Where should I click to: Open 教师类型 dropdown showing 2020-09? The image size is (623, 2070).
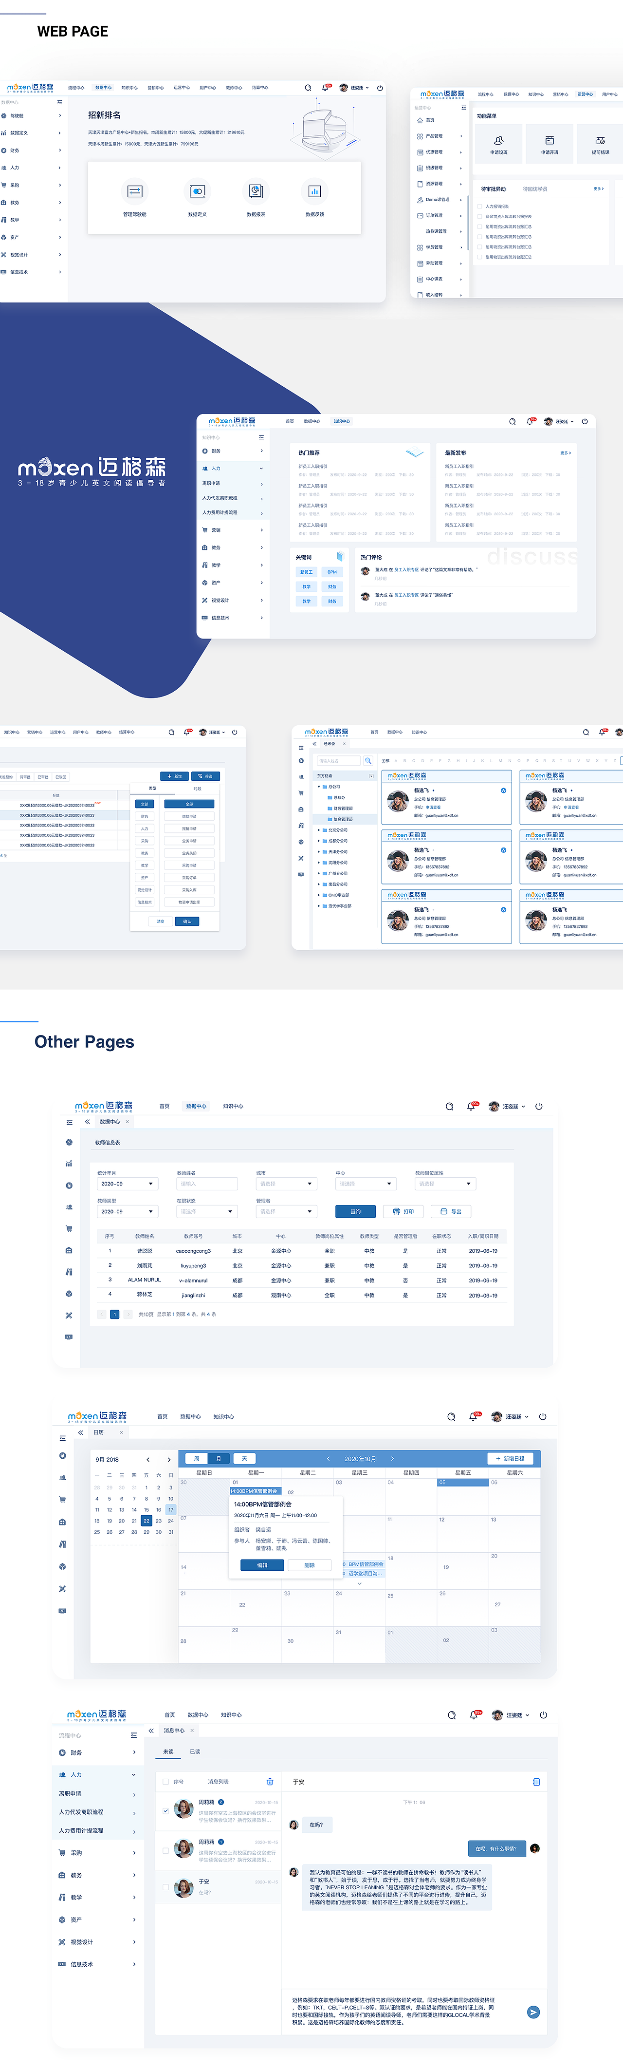coord(127,1211)
